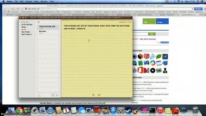The width and height of the screenshot is (206, 116).
Task: Select the 'New Note' entry in the notes list
Action: (48, 32)
